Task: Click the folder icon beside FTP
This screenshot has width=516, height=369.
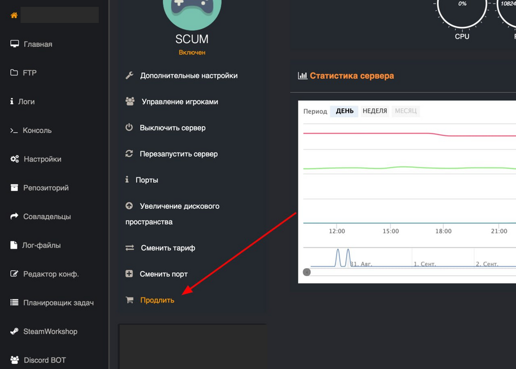Action: click(x=14, y=72)
